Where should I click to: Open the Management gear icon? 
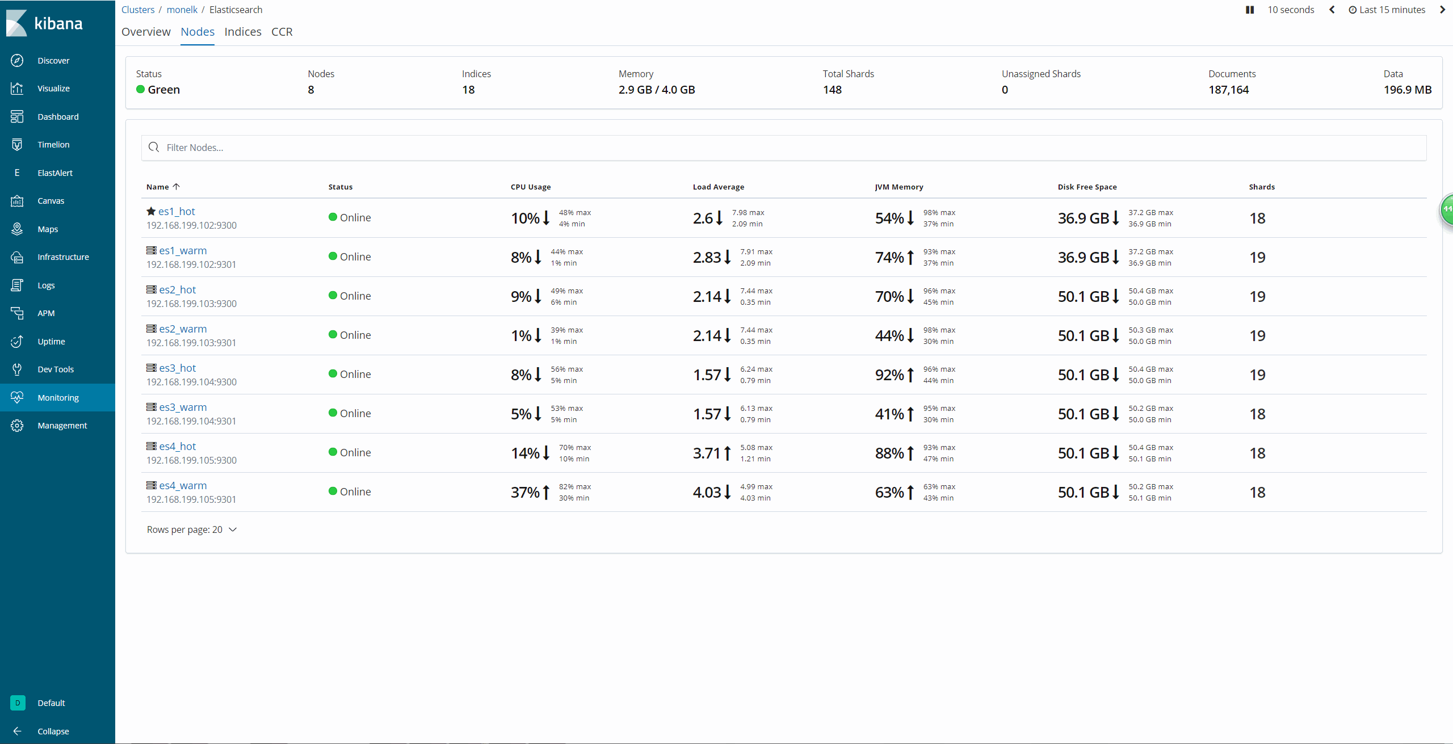point(17,426)
